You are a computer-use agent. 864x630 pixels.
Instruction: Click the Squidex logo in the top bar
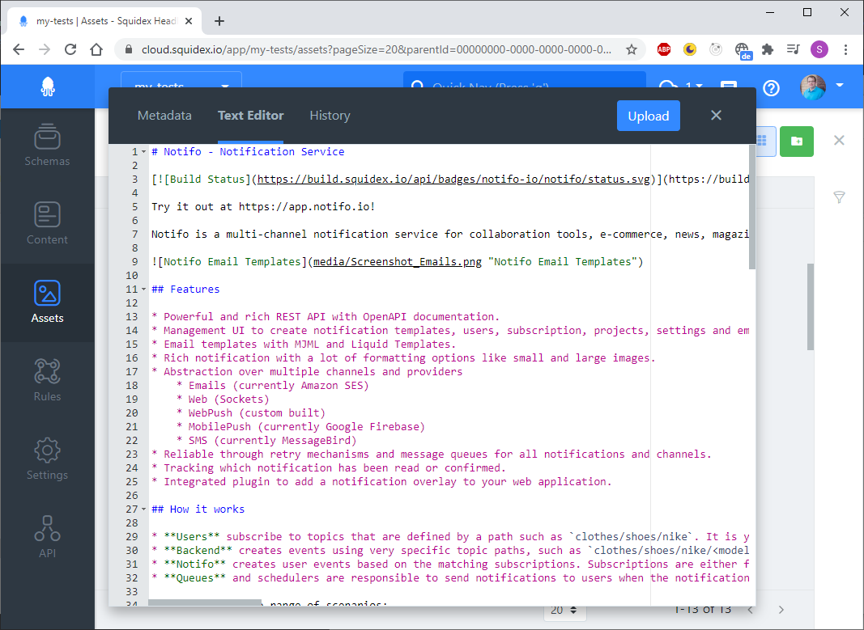click(47, 87)
